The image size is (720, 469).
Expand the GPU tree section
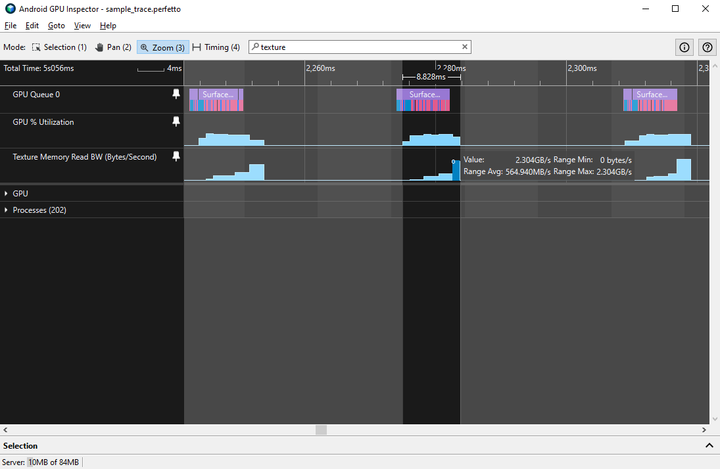7,193
